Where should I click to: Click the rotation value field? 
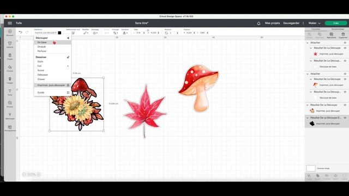(x=172, y=33)
